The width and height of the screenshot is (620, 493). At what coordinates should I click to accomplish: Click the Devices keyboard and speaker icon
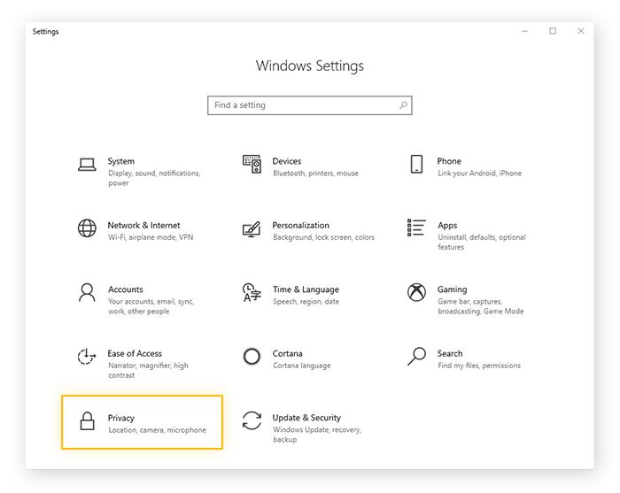tap(252, 164)
